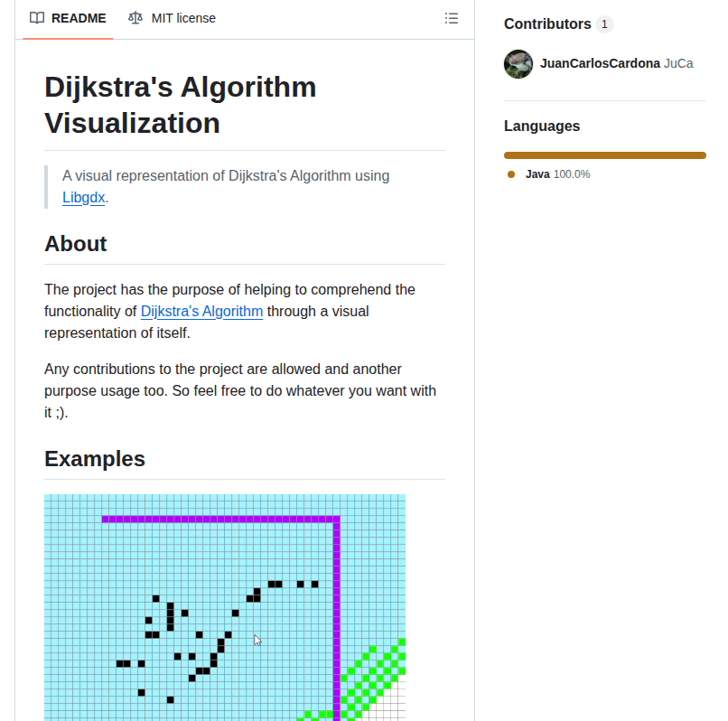Viewport: 728px width, 721px height.
Task: Open the algorithm visualization example image
Action: click(224, 607)
